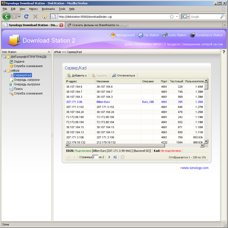228x228 pixels.
Task: Close the Synology Download Station tab
Action: point(61,25)
